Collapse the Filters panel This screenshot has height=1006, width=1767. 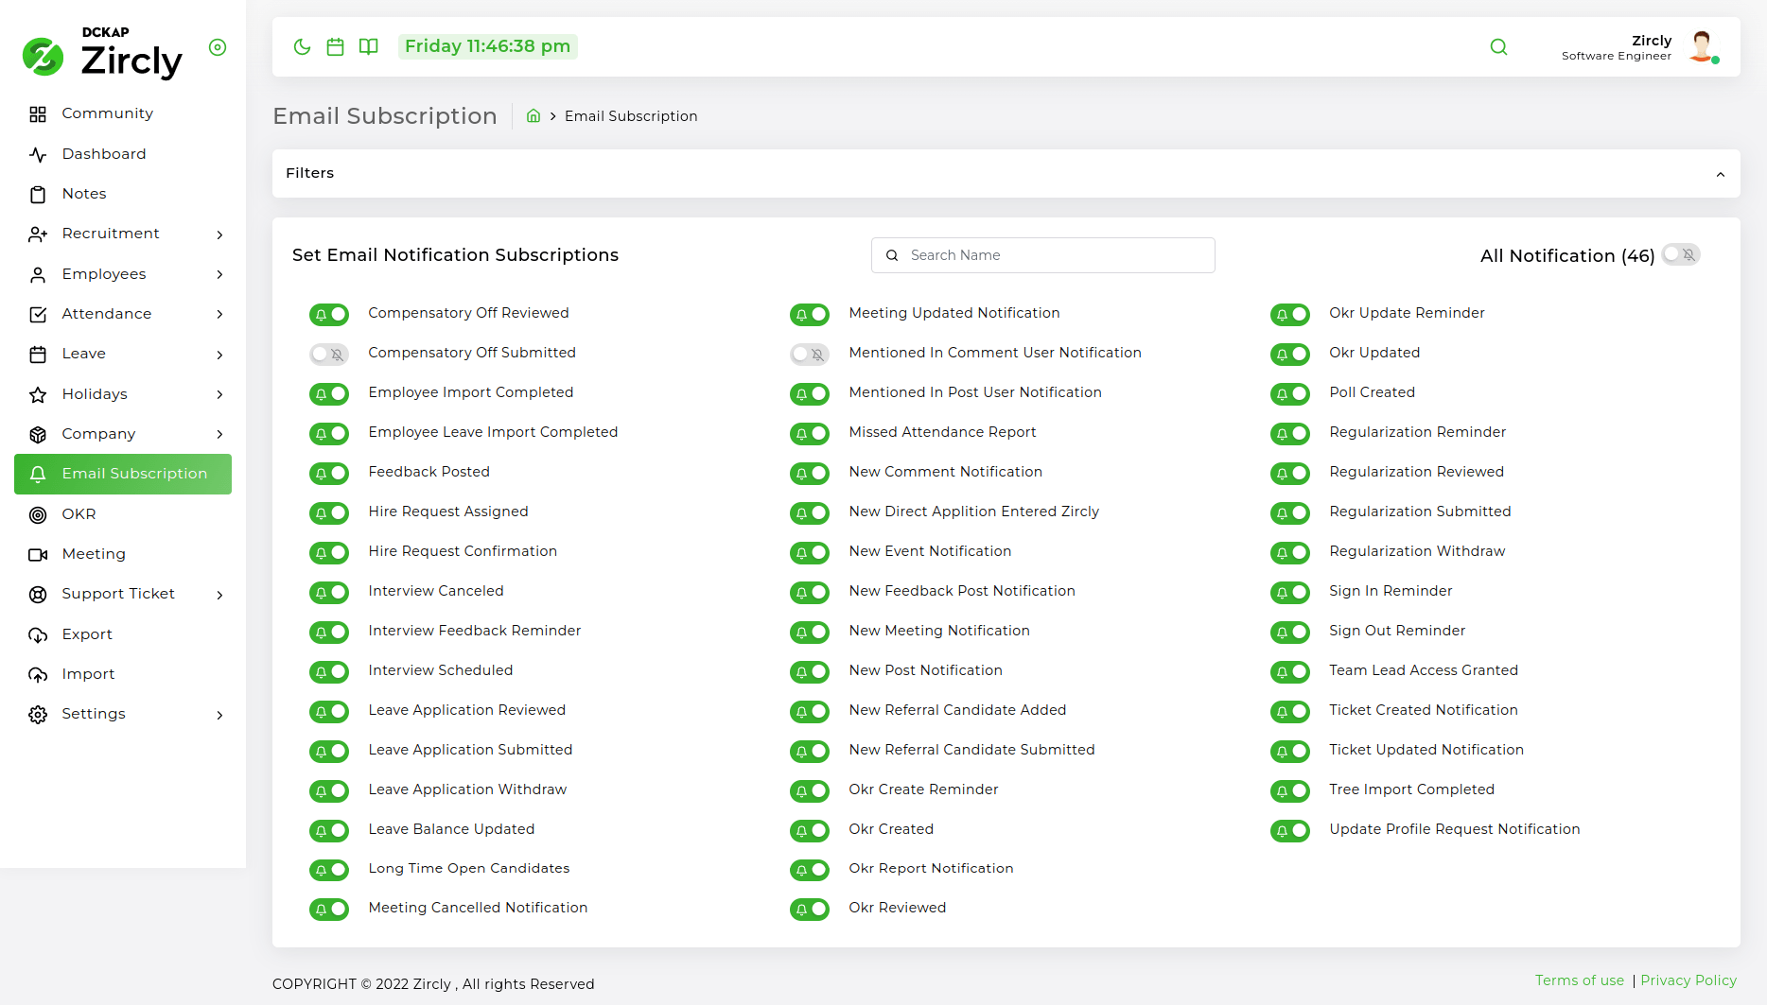point(1720,174)
